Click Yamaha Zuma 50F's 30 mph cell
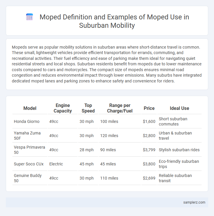The image size is (214, 216). pyautogui.click(x=88, y=136)
